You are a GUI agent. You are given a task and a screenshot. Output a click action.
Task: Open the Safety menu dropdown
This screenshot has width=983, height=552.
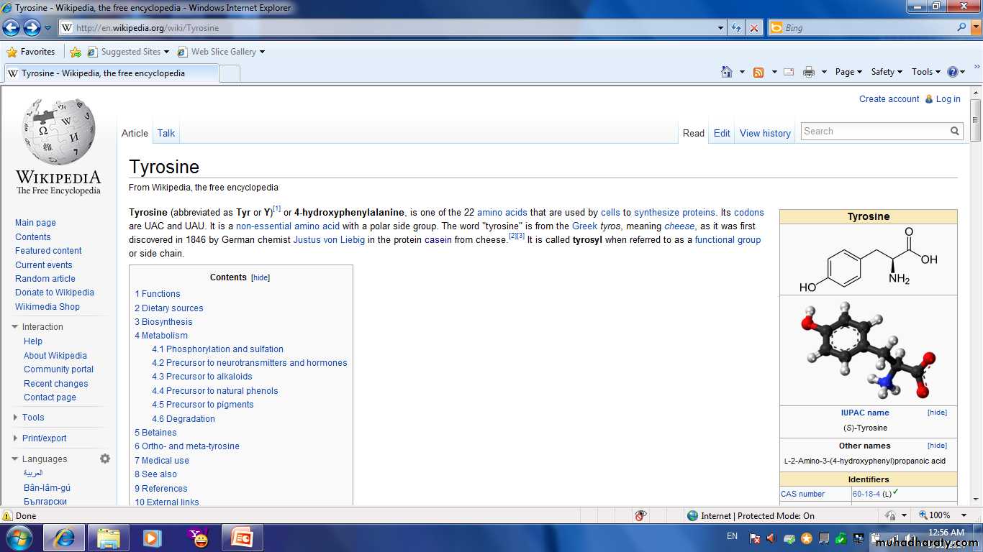887,72
